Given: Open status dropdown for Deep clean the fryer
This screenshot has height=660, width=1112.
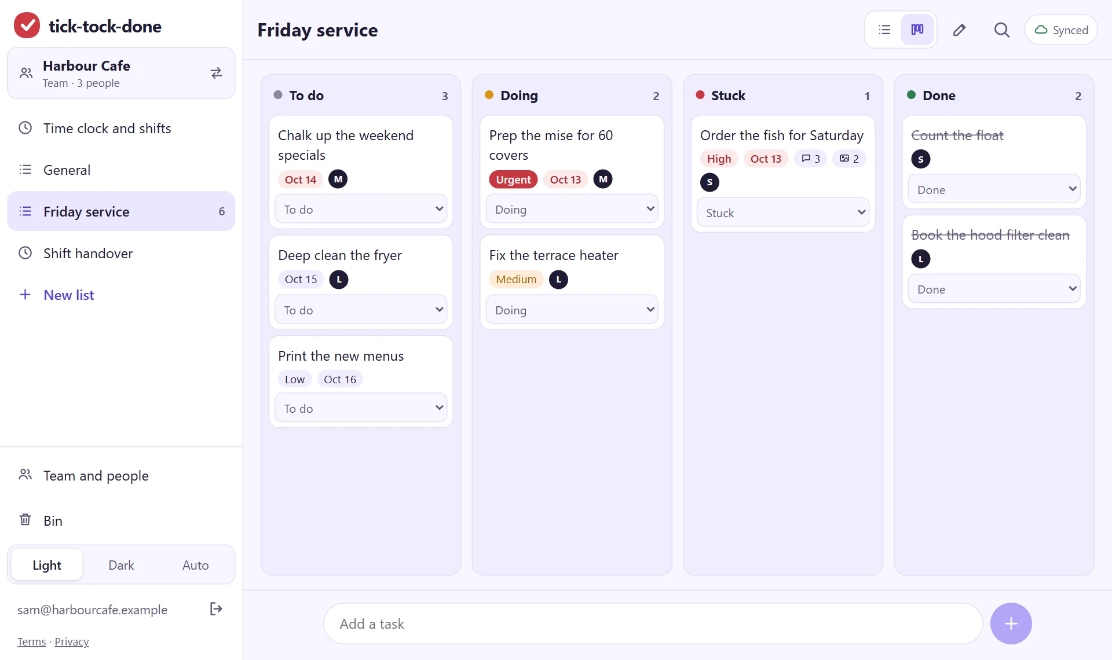Looking at the screenshot, I should [x=361, y=310].
